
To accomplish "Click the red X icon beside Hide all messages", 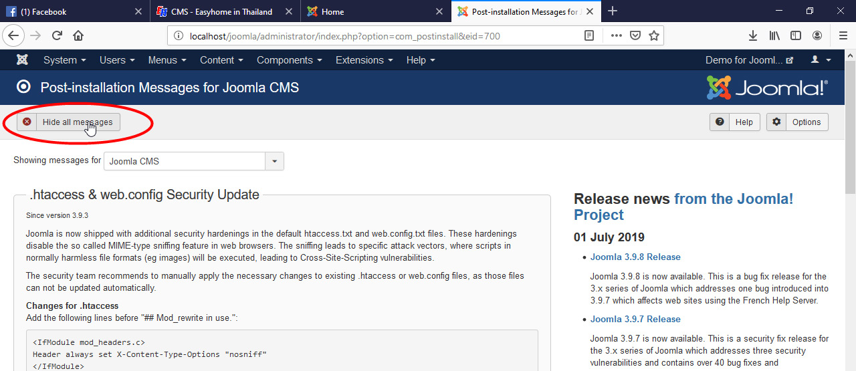I will coord(27,122).
